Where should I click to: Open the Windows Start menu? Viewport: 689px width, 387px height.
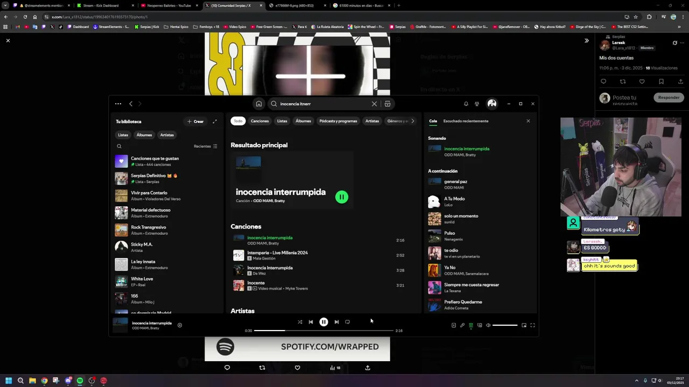click(8, 381)
